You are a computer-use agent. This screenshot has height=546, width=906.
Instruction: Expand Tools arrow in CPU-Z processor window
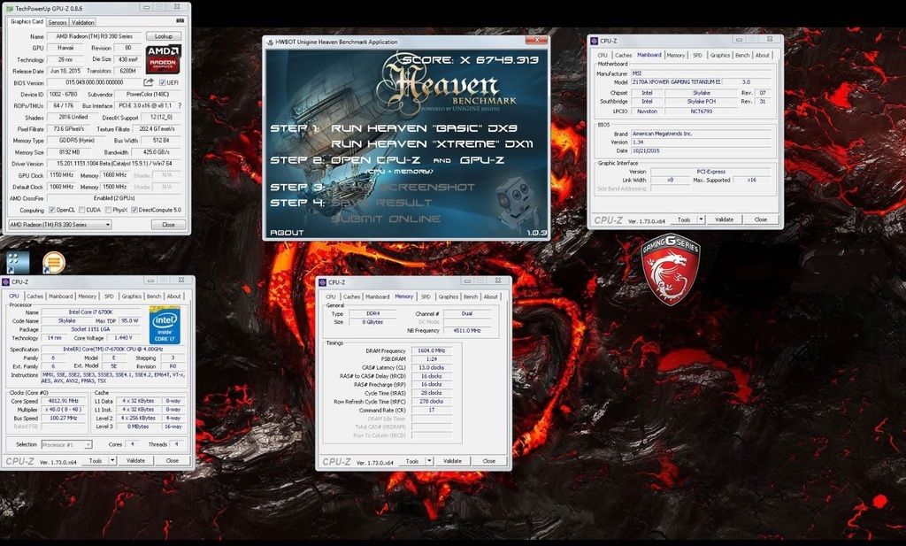point(112,460)
